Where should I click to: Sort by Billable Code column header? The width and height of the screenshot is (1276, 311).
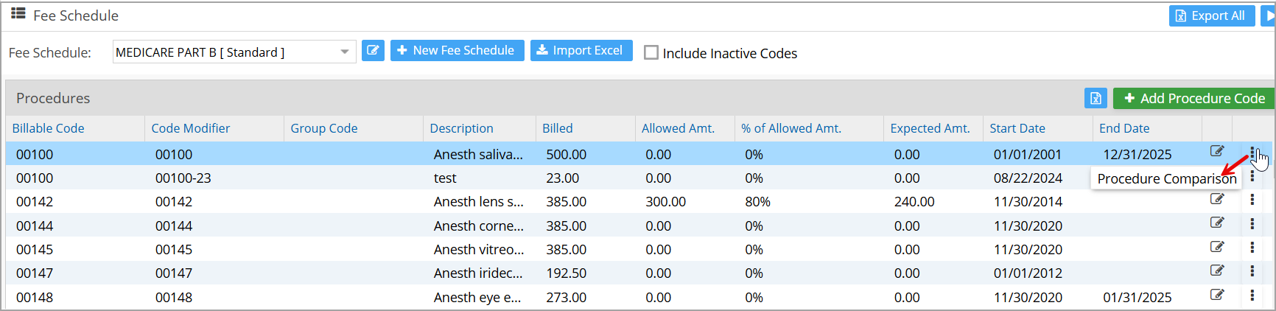pyautogui.click(x=48, y=128)
